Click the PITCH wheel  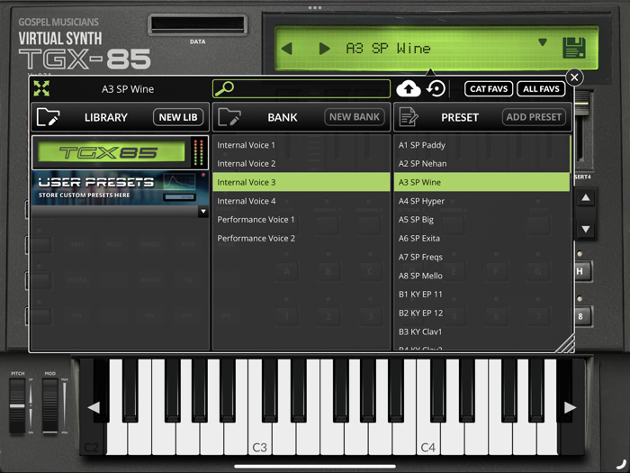coord(17,405)
